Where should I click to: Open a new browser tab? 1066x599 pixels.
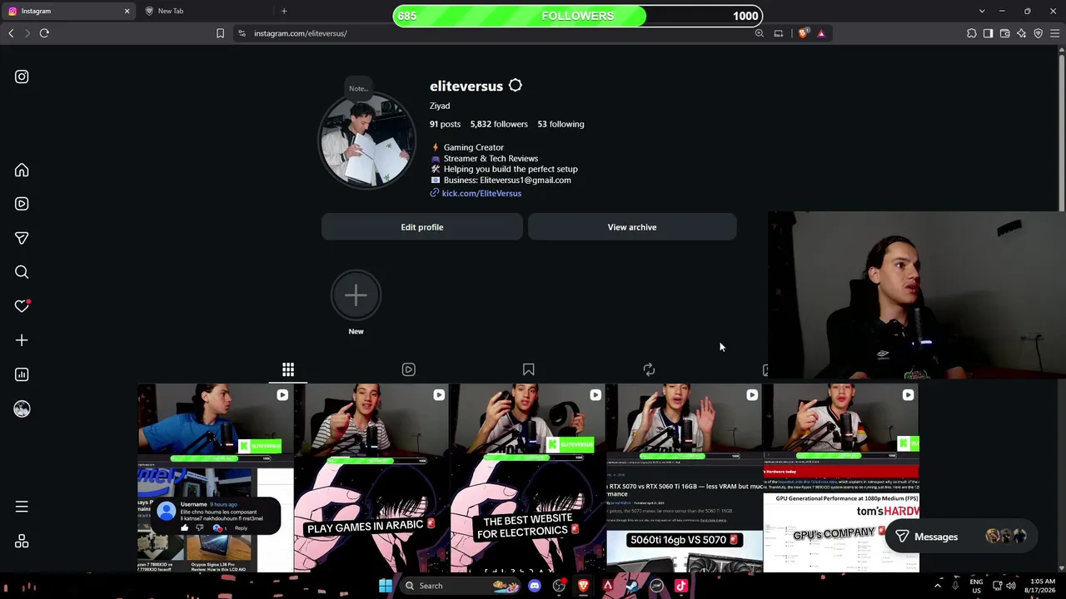tap(284, 11)
